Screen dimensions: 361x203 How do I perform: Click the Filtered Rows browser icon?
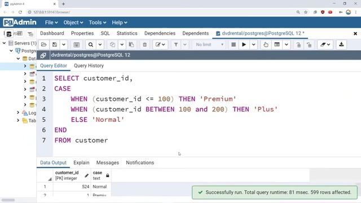(x=30, y=34)
